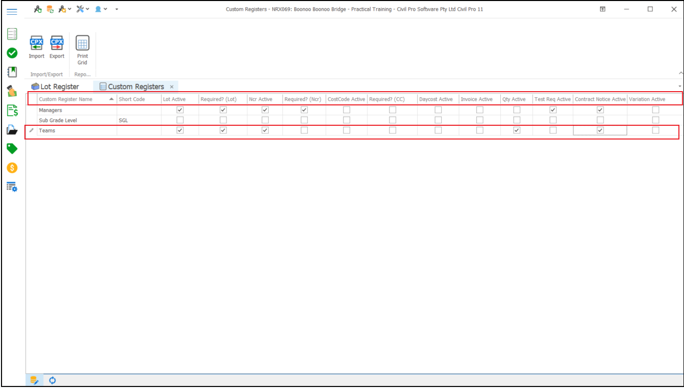Screen dimensions: 684x388
Task: Toggle Required? (Ncr) checkbox for Teams row
Action: [x=303, y=130]
